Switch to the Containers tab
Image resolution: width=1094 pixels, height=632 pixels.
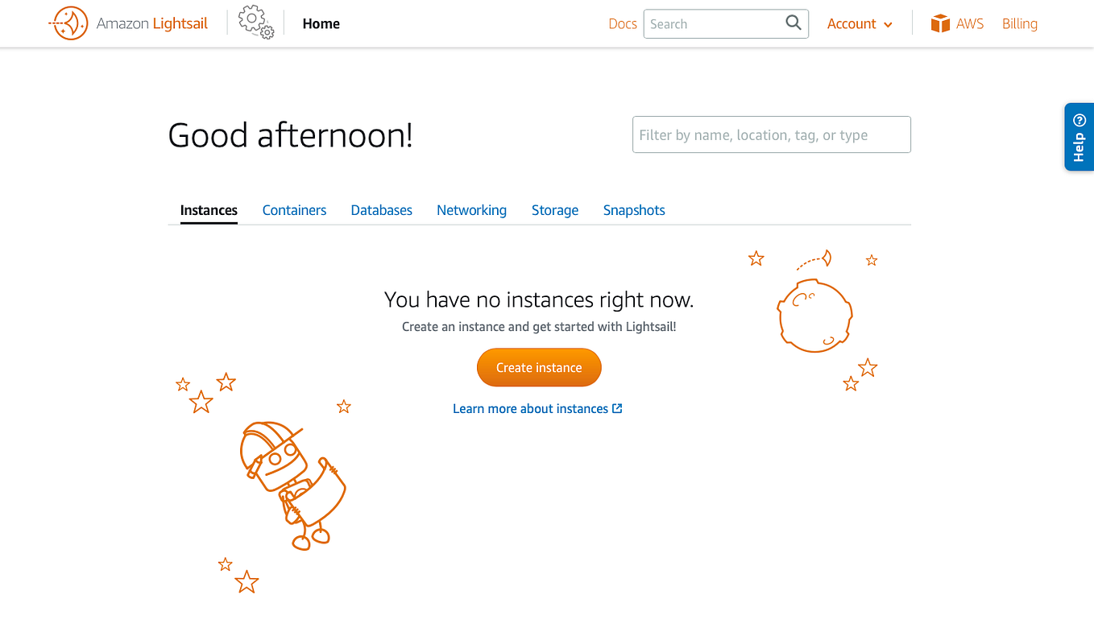tap(294, 210)
